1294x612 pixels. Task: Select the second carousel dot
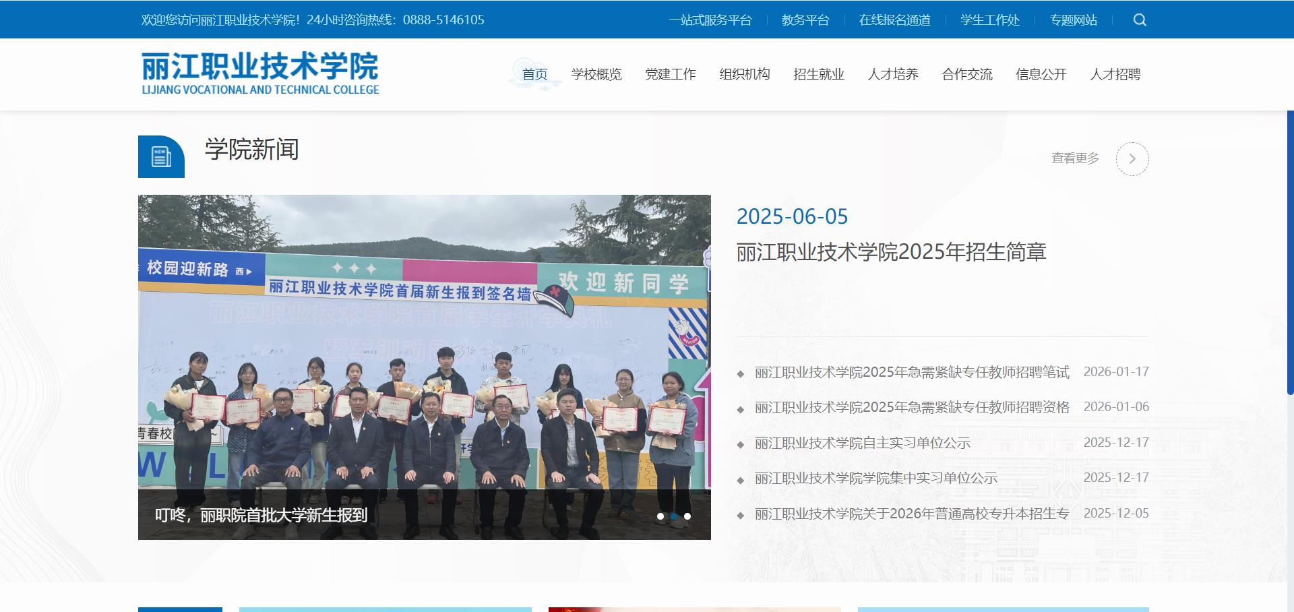pos(673,516)
